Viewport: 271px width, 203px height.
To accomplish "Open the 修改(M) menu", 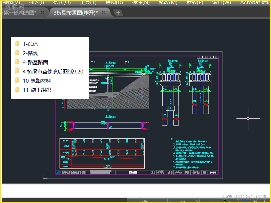I will pos(168,2).
